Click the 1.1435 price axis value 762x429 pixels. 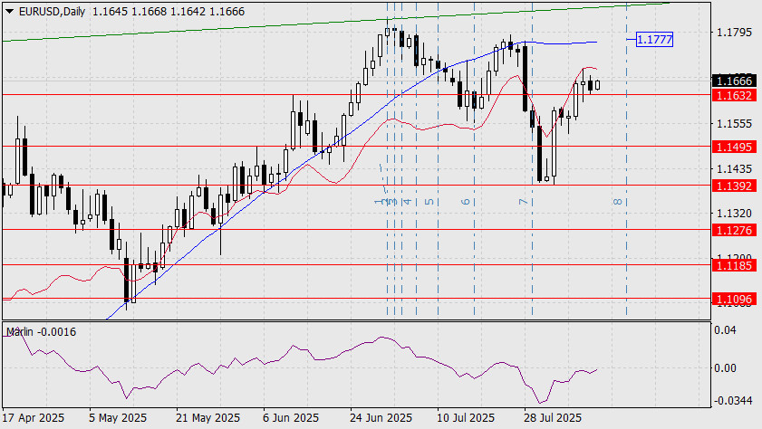pos(734,169)
